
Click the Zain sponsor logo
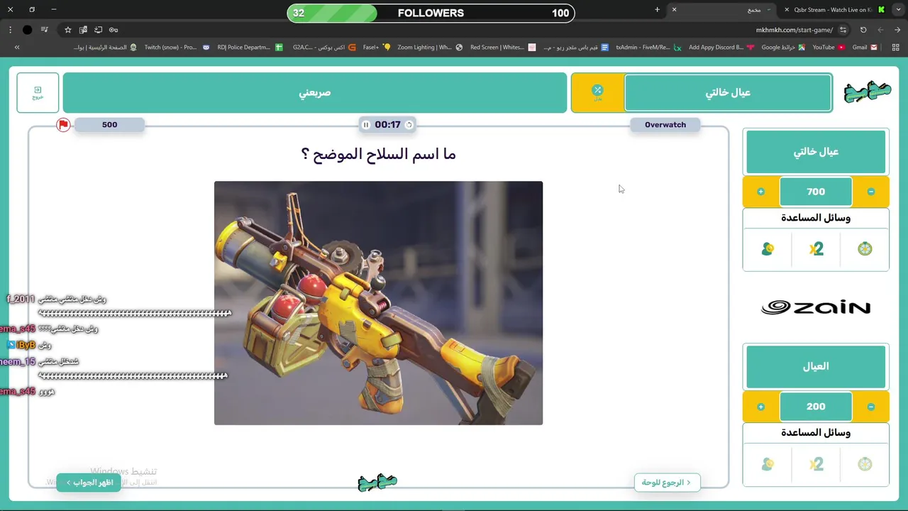(x=816, y=307)
